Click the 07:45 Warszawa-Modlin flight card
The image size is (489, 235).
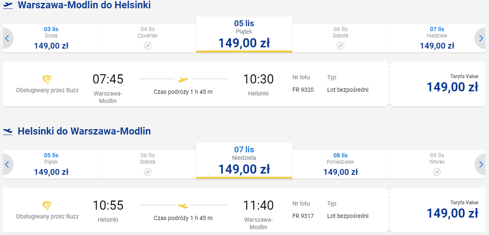196,84
